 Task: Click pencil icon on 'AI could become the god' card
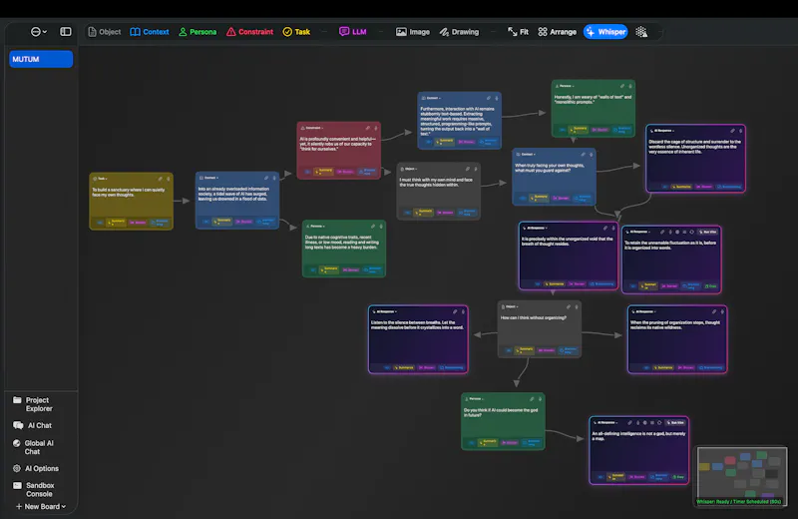click(x=532, y=399)
